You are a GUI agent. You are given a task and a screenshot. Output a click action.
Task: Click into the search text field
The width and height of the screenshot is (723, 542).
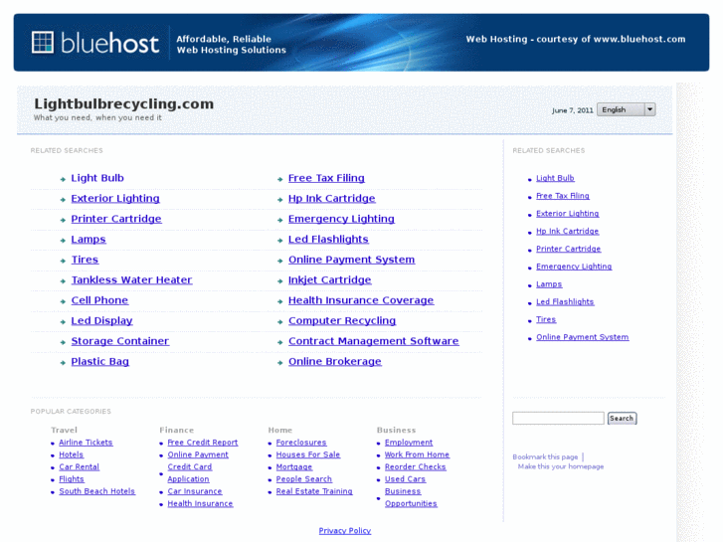[558, 418]
